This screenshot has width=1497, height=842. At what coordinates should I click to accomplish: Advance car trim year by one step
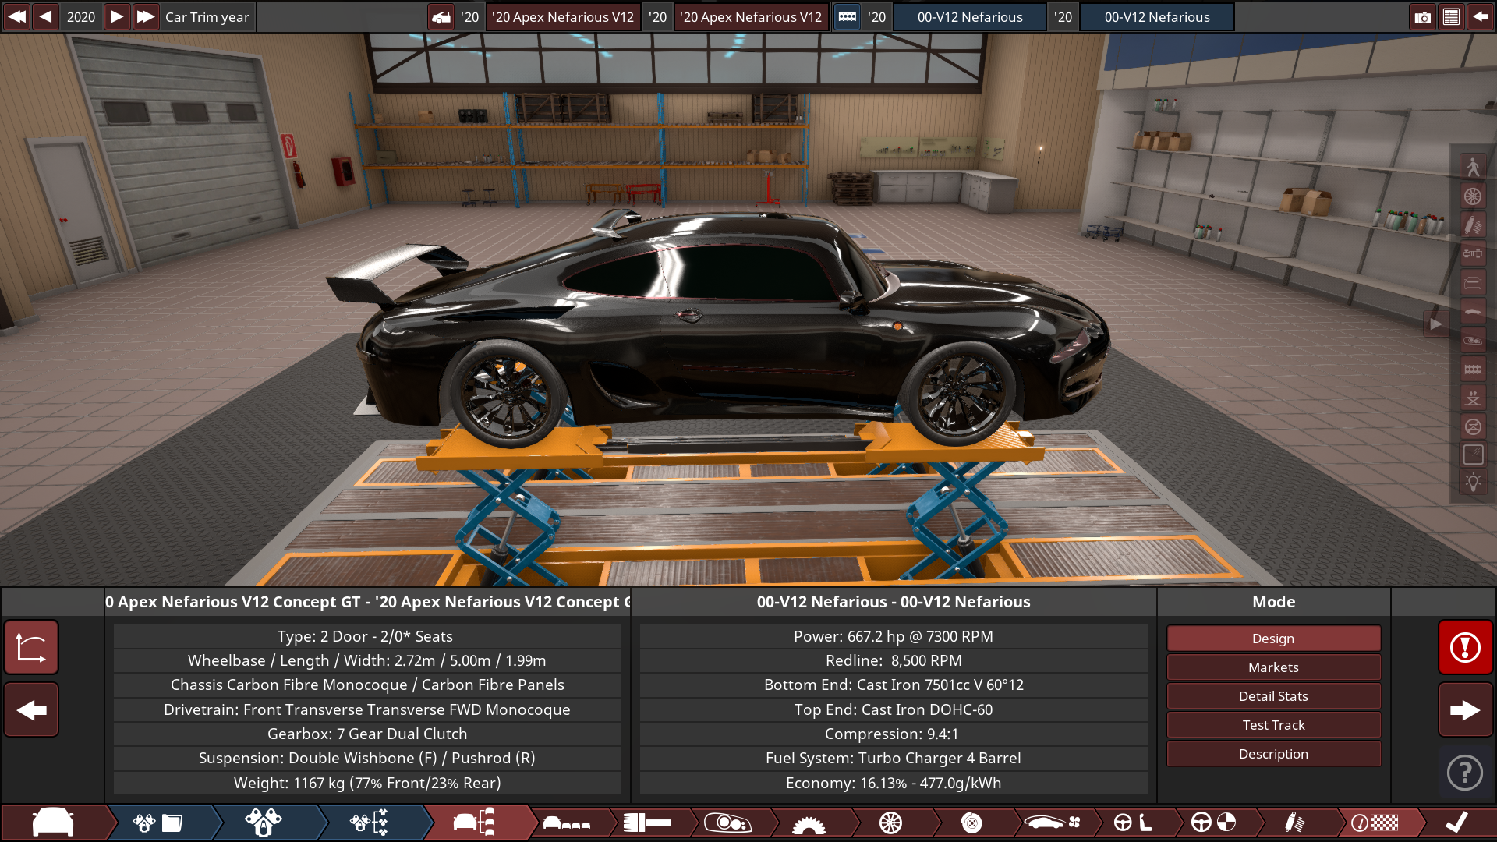coord(117,17)
